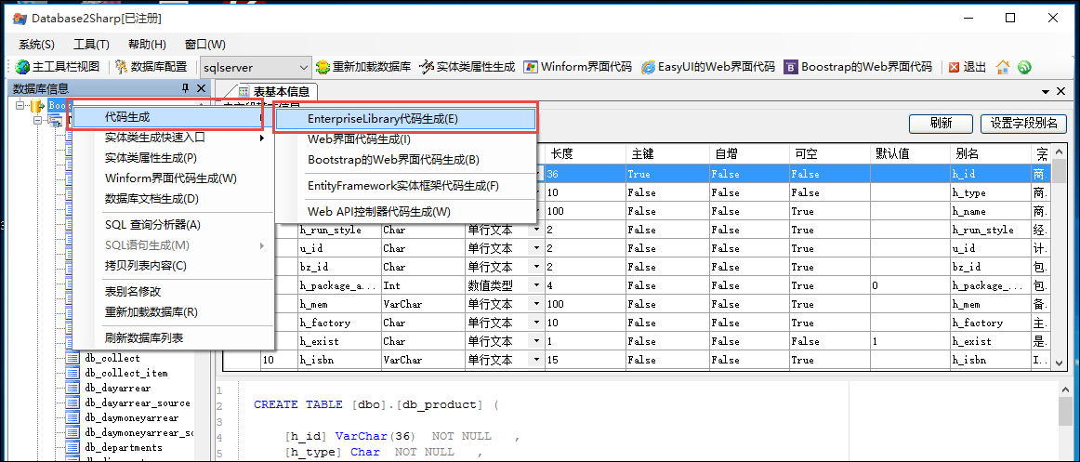Image resolution: width=1080 pixels, height=462 pixels.
Task: Click the 主工具栏视图 globe icon
Action: pyautogui.click(x=22, y=67)
